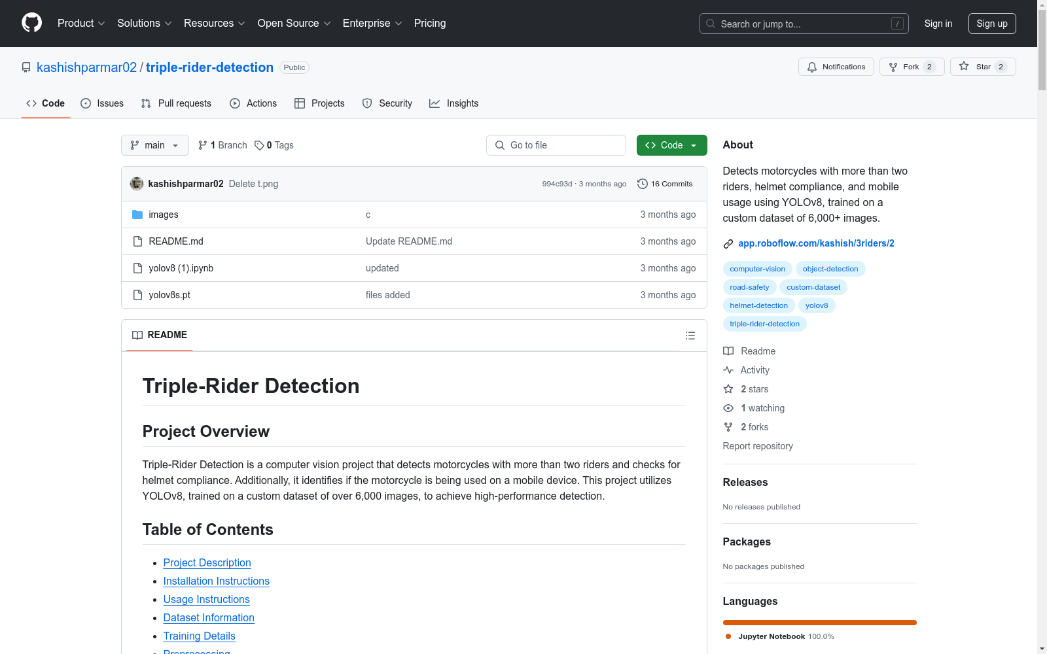
Task: Switch to the Pull requests tab
Action: pyautogui.click(x=176, y=103)
